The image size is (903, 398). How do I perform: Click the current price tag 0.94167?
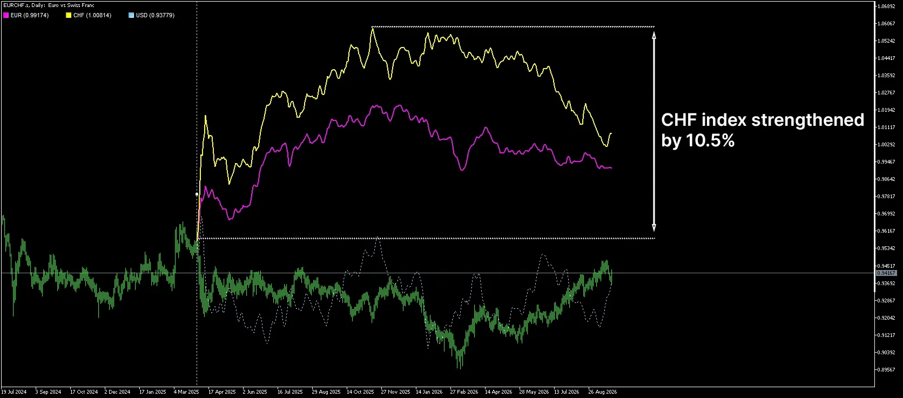tap(886, 273)
